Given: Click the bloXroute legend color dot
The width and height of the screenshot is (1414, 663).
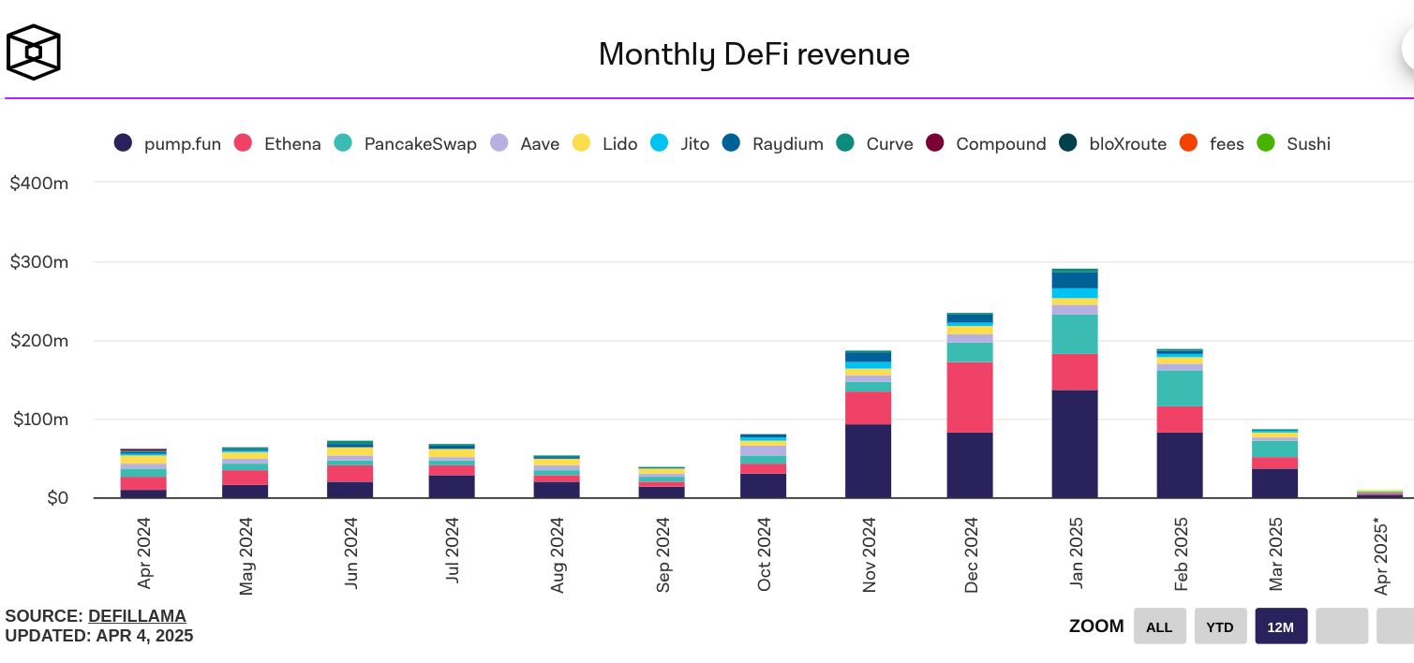Looking at the screenshot, I should [1068, 143].
